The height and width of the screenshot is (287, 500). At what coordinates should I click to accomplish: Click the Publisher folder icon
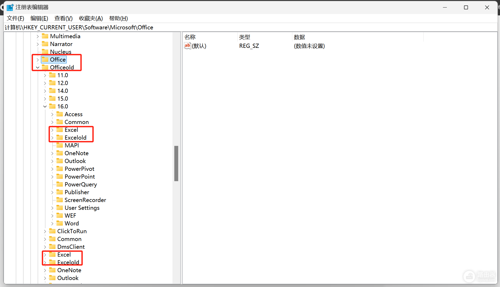point(60,192)
